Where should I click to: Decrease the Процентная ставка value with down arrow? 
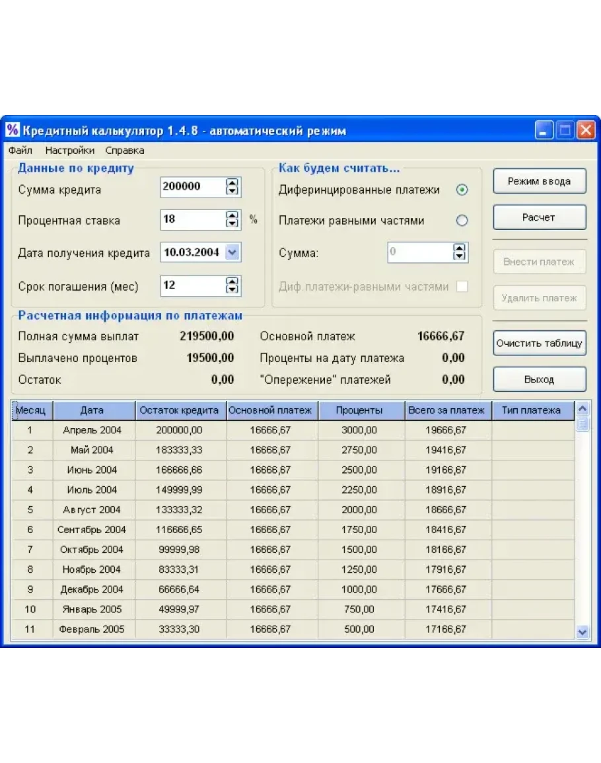[232, 223]
